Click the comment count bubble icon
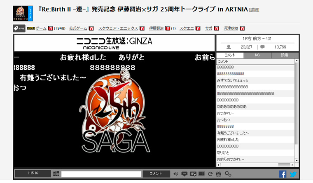The width and height of the screenshot is (313, 183). [262, 47]
